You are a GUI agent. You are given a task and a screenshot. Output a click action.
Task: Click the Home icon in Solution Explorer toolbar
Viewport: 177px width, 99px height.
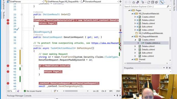[x=134, y=2]
